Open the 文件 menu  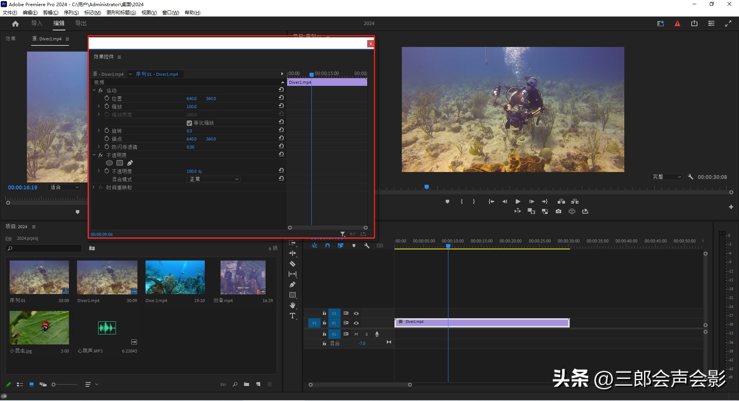click(x=9, y=12)
